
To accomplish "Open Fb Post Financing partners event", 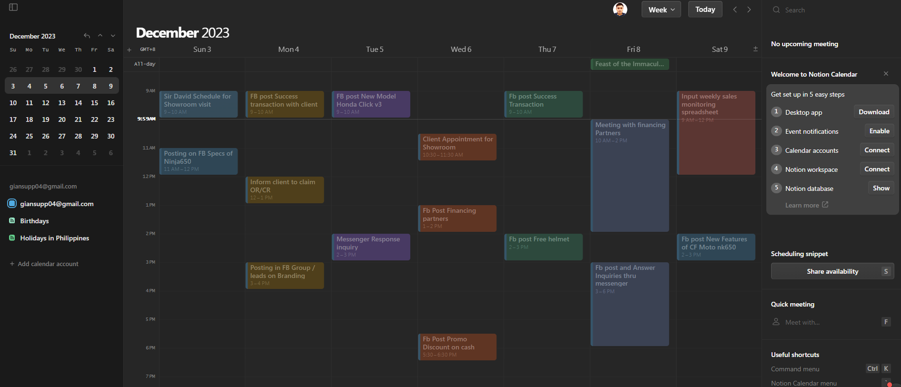I will click(x=457, y=218).
